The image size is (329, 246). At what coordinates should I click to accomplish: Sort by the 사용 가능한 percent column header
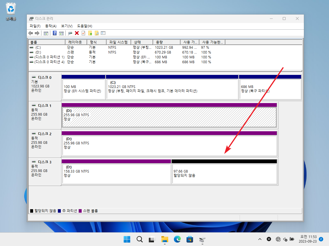[x=212, y=42]
